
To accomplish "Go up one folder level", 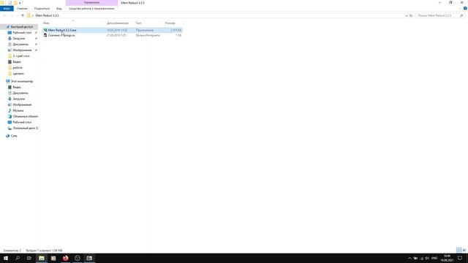I will pos(23,15).
